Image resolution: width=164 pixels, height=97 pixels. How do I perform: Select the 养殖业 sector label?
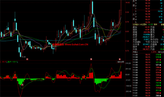tap(135, 52)
